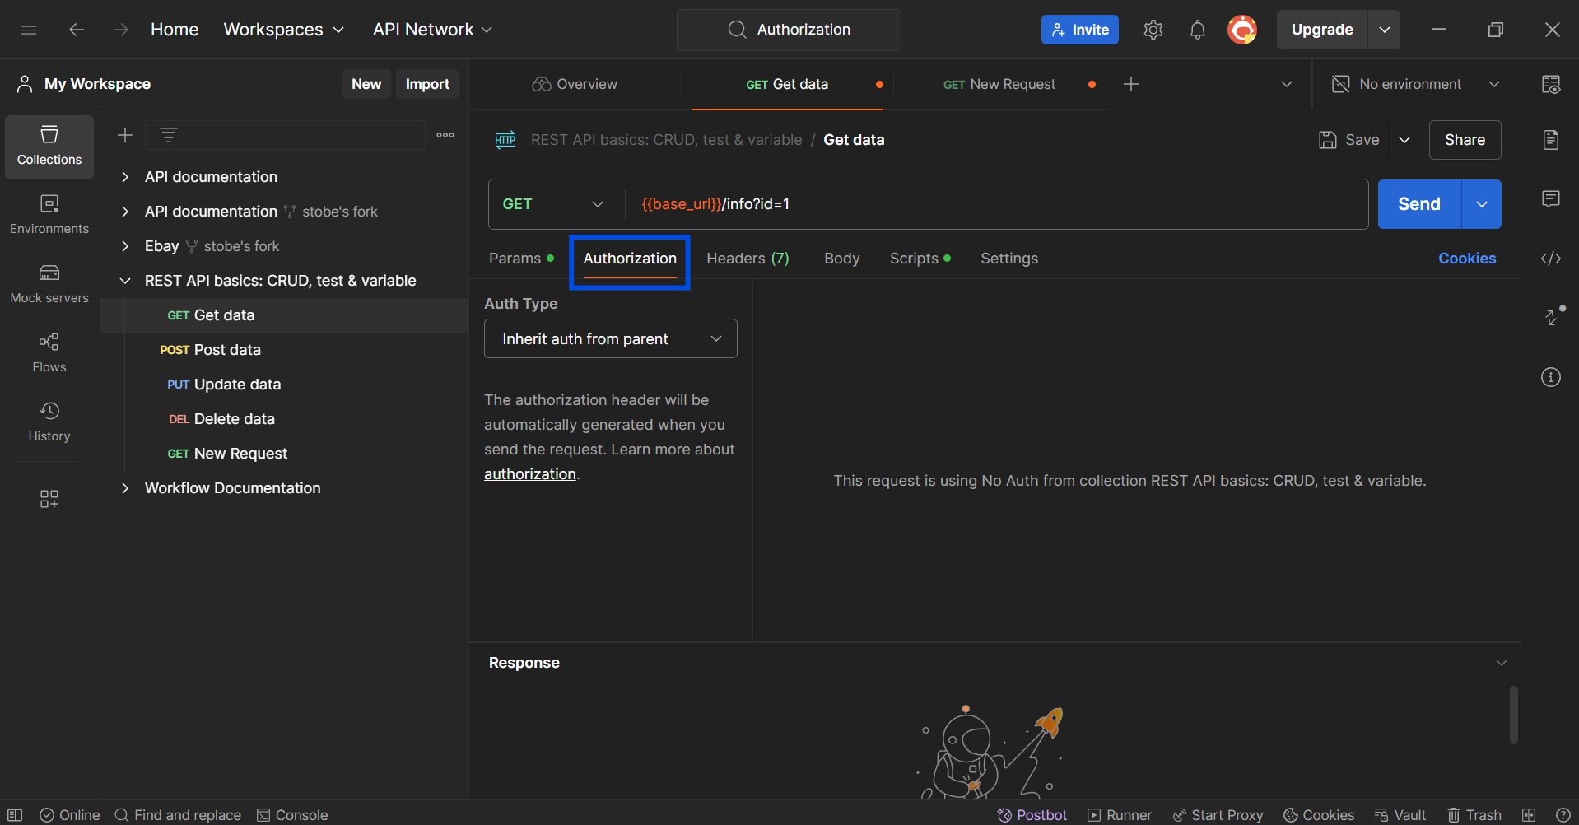Viewport: 1579px width, 825px height.
Task: Open the Upgrade dropdown arrow
Action: [x=1385, y=30]
